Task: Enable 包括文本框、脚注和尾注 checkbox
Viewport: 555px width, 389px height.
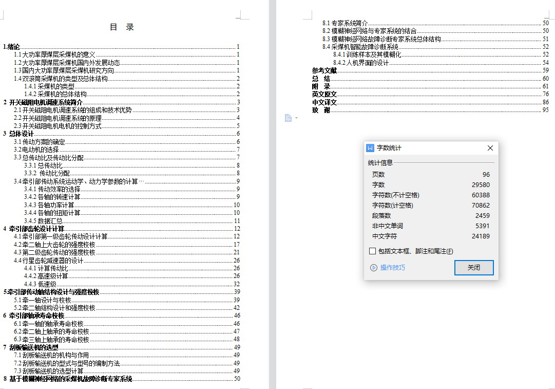Action: click(x=372, y=251)
